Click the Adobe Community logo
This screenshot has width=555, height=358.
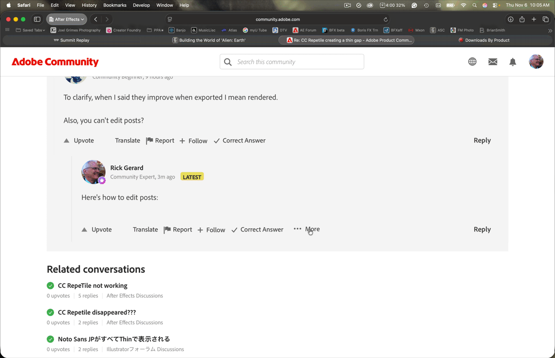(x=55, y=62)
